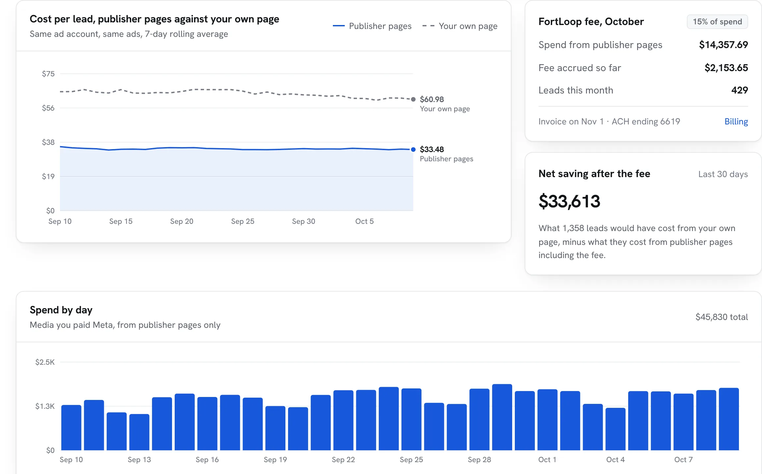The image size is (762, 474).
Task: Click the 'Spend from publisher pages' label
Action: click(600, 45)
